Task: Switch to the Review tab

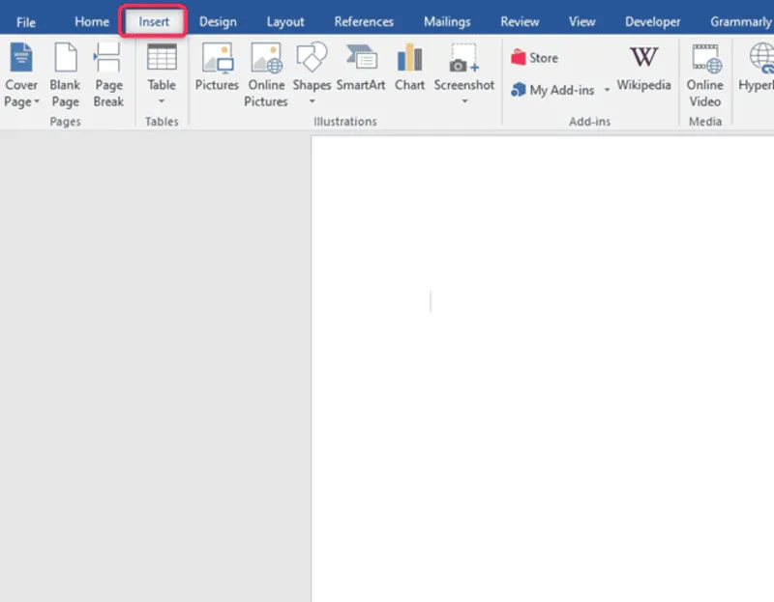Action: click(x=520, y=21)
